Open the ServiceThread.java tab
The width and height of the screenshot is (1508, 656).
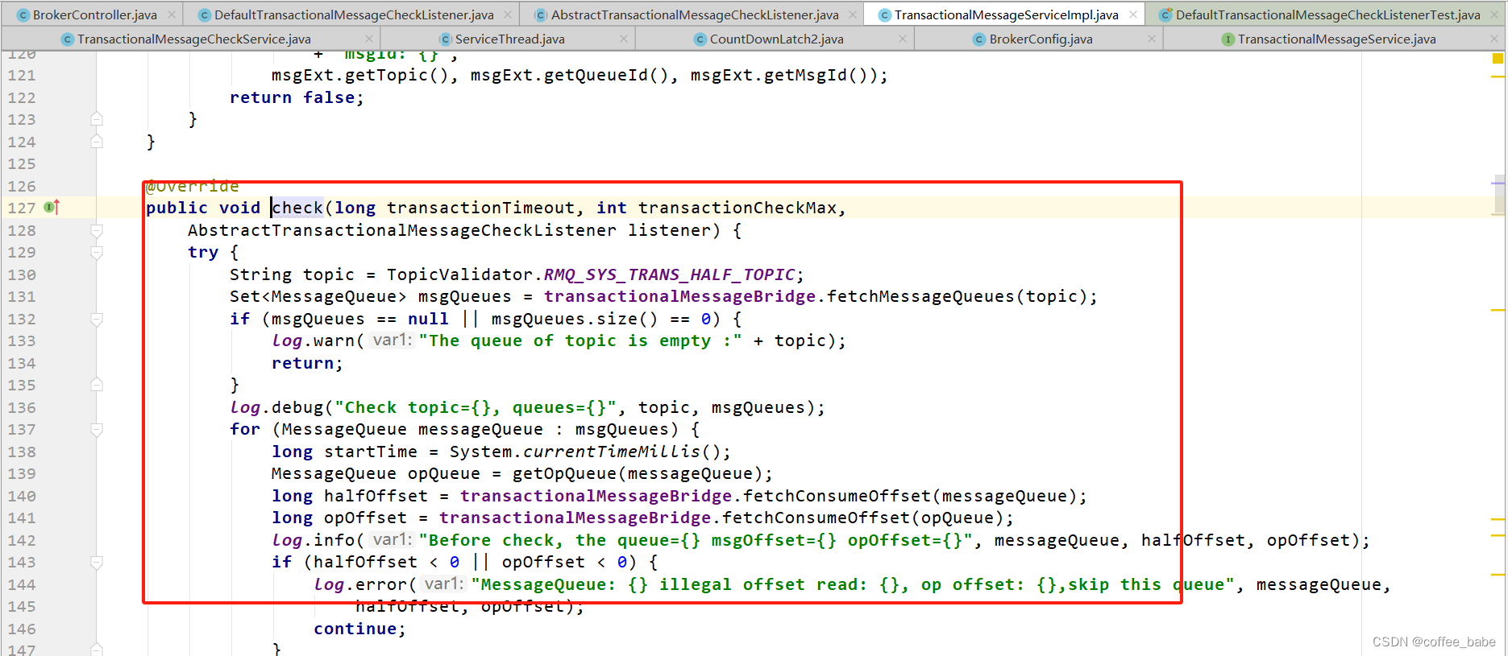tap(509, 39)
